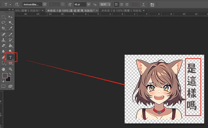Image resolution: width=208 pixels, height=128 pixels.
Task: Select the Magic Wand tool
Action: [10, 22]
